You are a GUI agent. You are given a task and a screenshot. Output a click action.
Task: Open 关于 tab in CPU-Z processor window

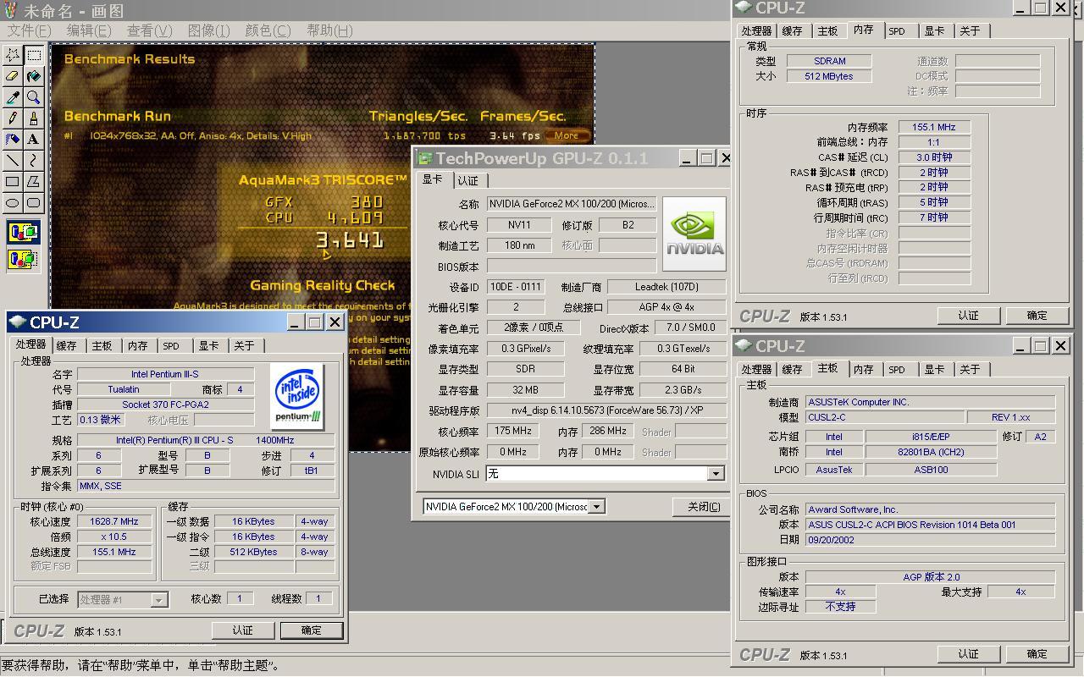pos(244,345)
